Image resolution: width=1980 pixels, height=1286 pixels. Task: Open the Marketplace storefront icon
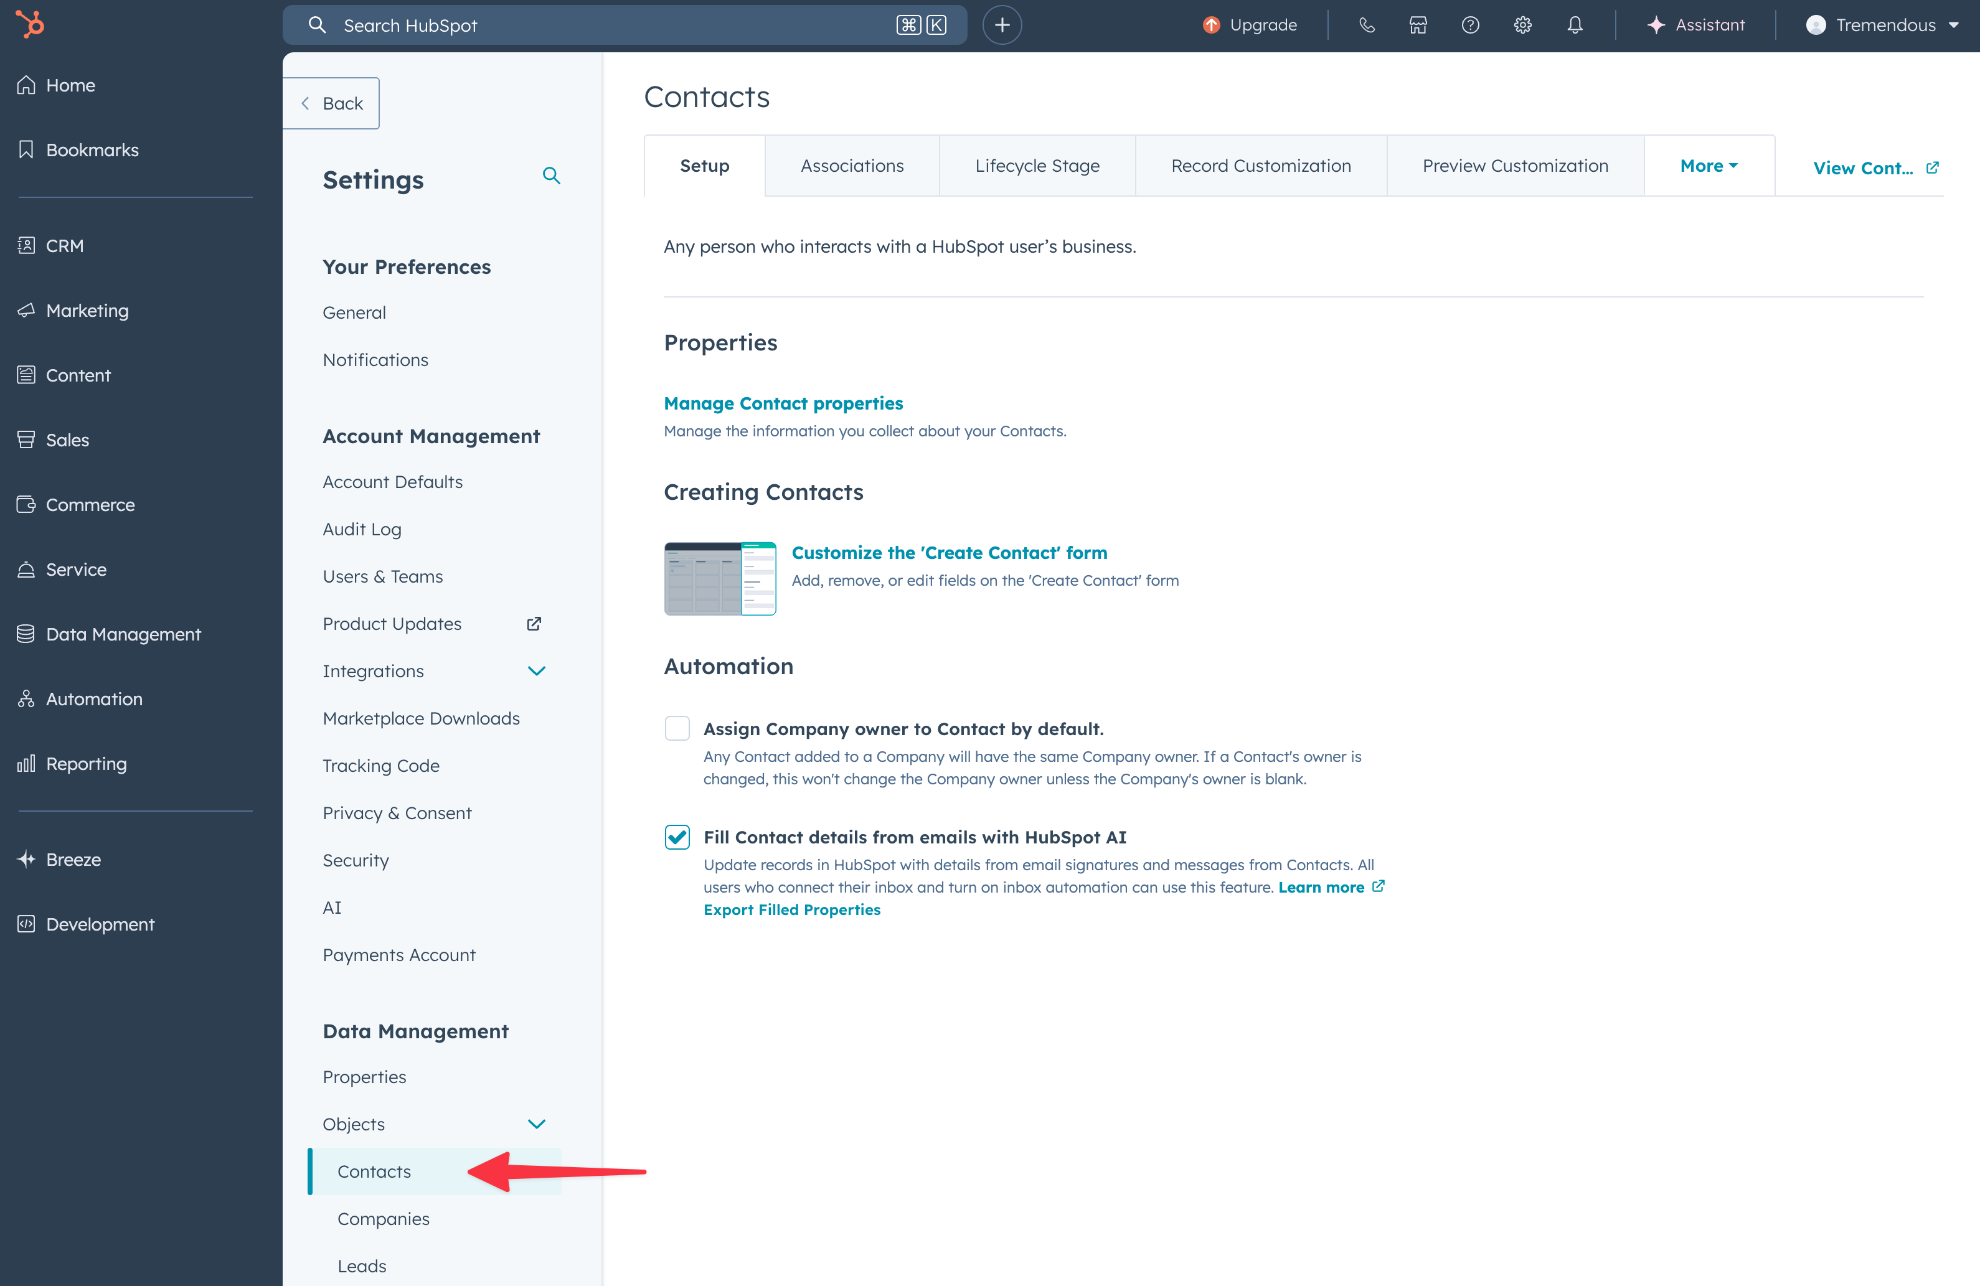1418,25
